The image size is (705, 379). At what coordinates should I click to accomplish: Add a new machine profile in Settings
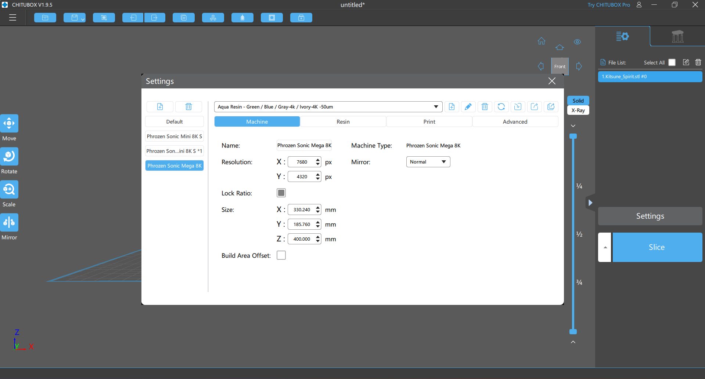pos(160,107)
